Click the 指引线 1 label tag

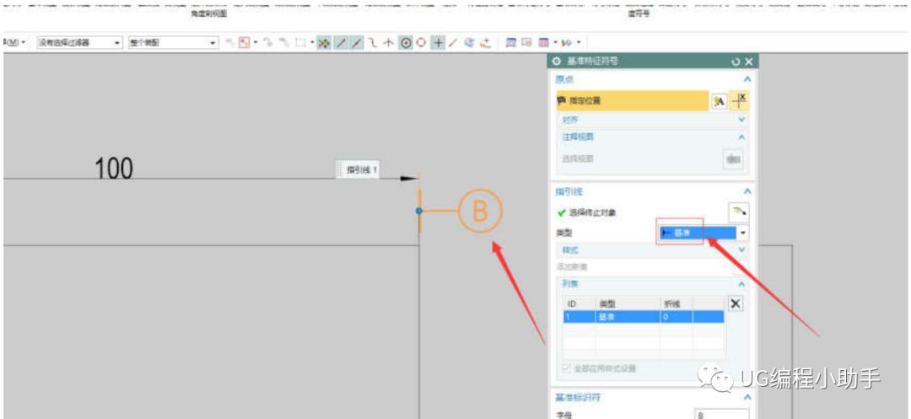[x=358, y=169]
